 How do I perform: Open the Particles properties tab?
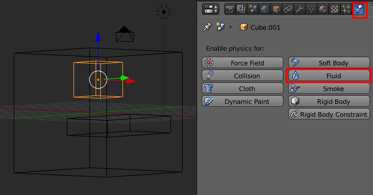(346, 9)
